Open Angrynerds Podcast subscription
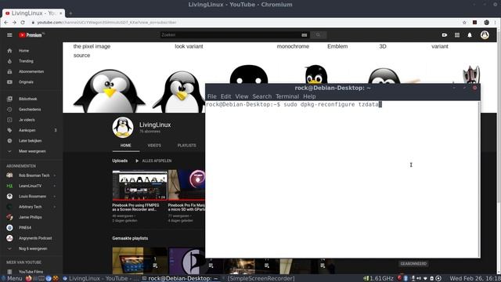Viewport: 501px width, 282px height. (x=35, y=238)
